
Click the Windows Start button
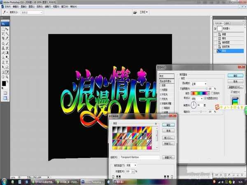4,180
